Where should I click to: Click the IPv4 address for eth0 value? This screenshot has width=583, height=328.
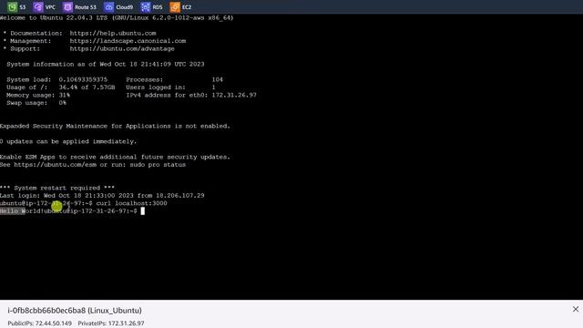click(234, 95)
